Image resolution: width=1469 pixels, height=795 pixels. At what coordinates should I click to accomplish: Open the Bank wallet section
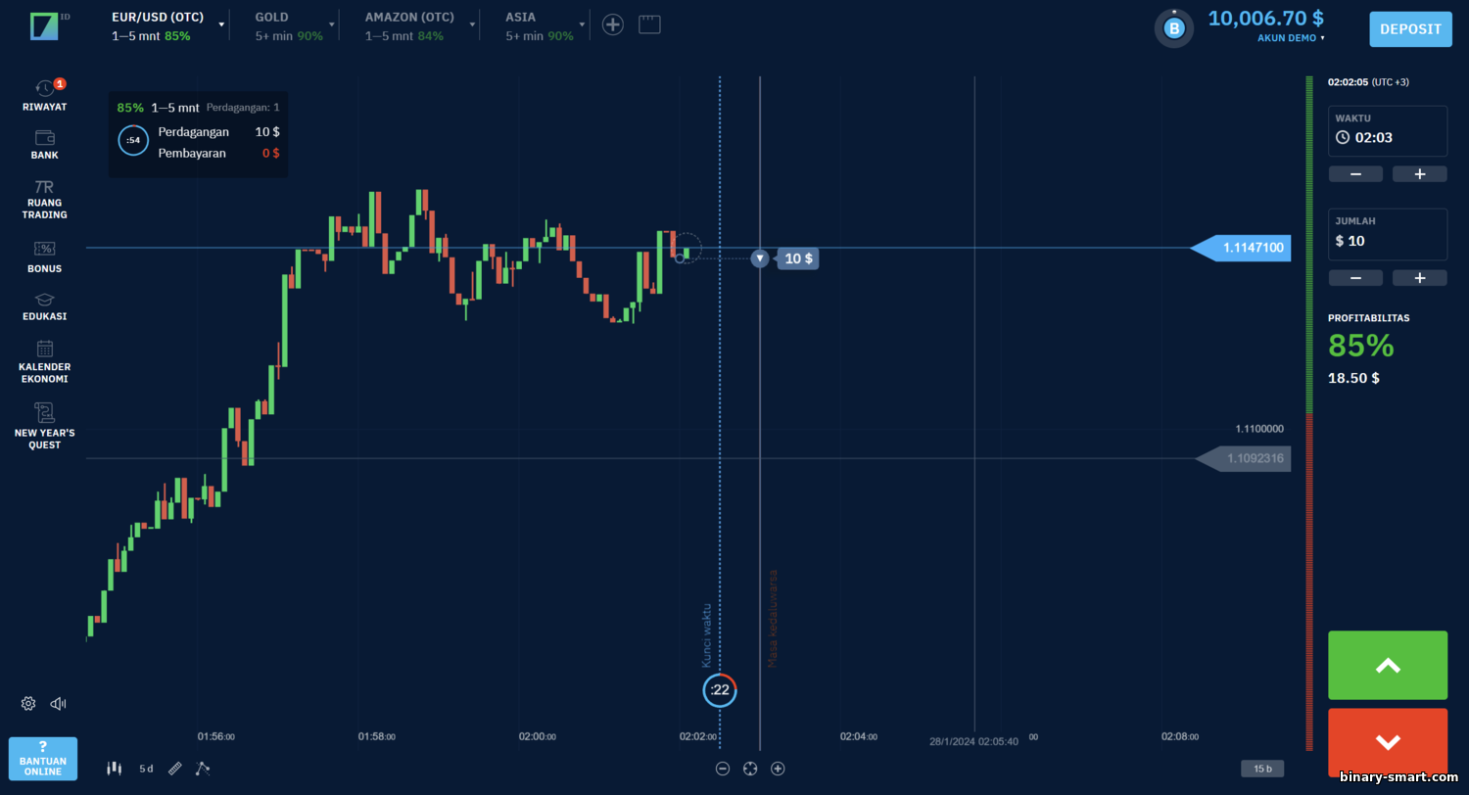[45, 145]
